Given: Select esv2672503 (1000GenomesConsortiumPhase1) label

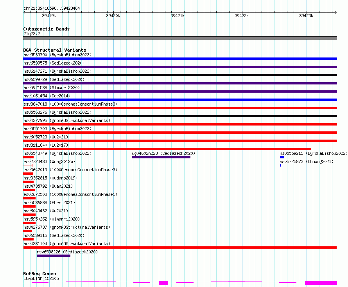Looking at the screenshot, I should (70, 194).
